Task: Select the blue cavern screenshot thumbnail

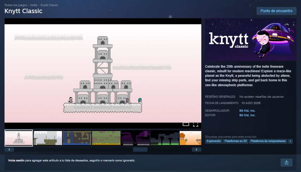Action: pos(77,138)
